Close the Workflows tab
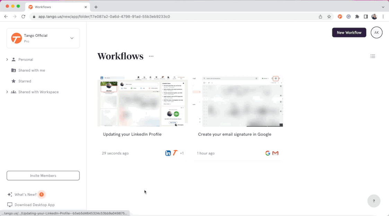The width and height of the screenshot is (389, 216). pos(86,7)
